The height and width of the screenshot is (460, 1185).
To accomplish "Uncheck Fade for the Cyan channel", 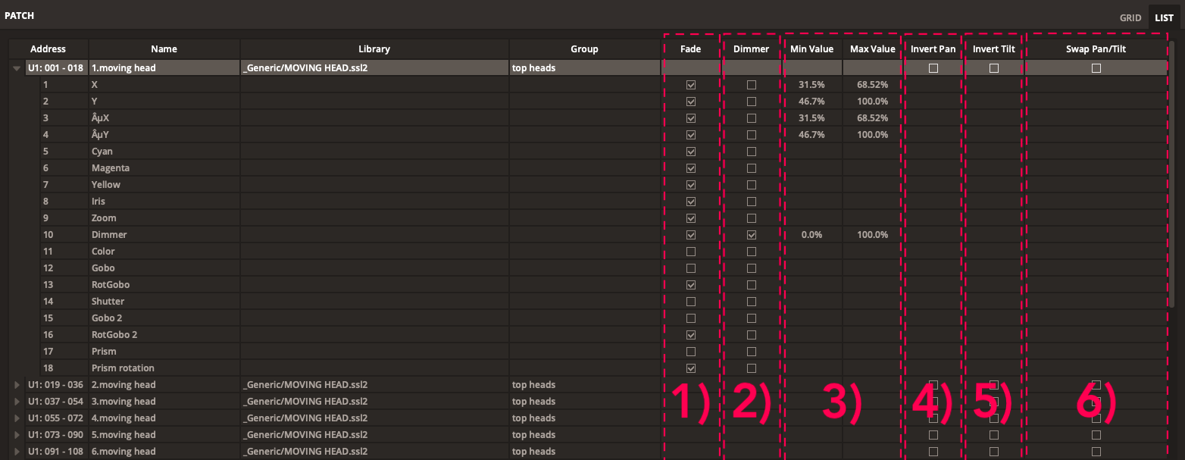I will click(690, 152).
